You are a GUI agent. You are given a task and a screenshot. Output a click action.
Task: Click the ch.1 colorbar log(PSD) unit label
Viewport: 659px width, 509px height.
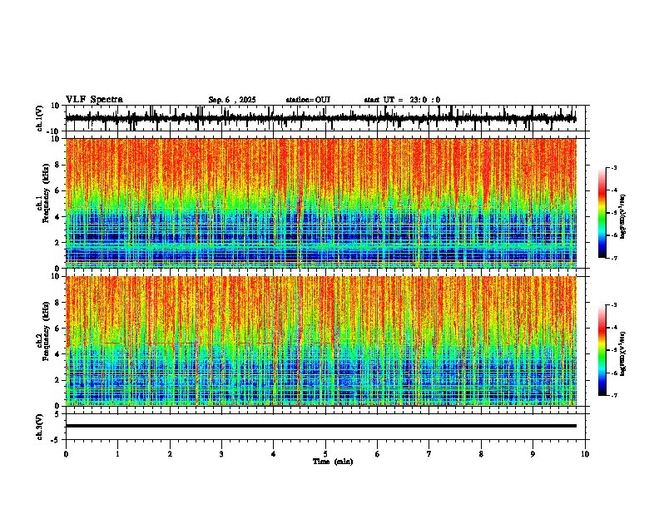click(622, 217)
